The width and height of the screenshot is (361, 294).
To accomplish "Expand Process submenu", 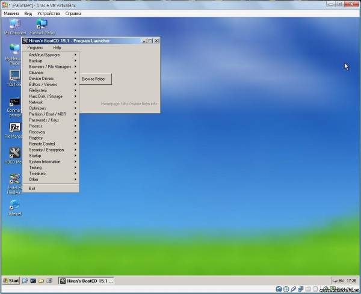I will 51,126.
